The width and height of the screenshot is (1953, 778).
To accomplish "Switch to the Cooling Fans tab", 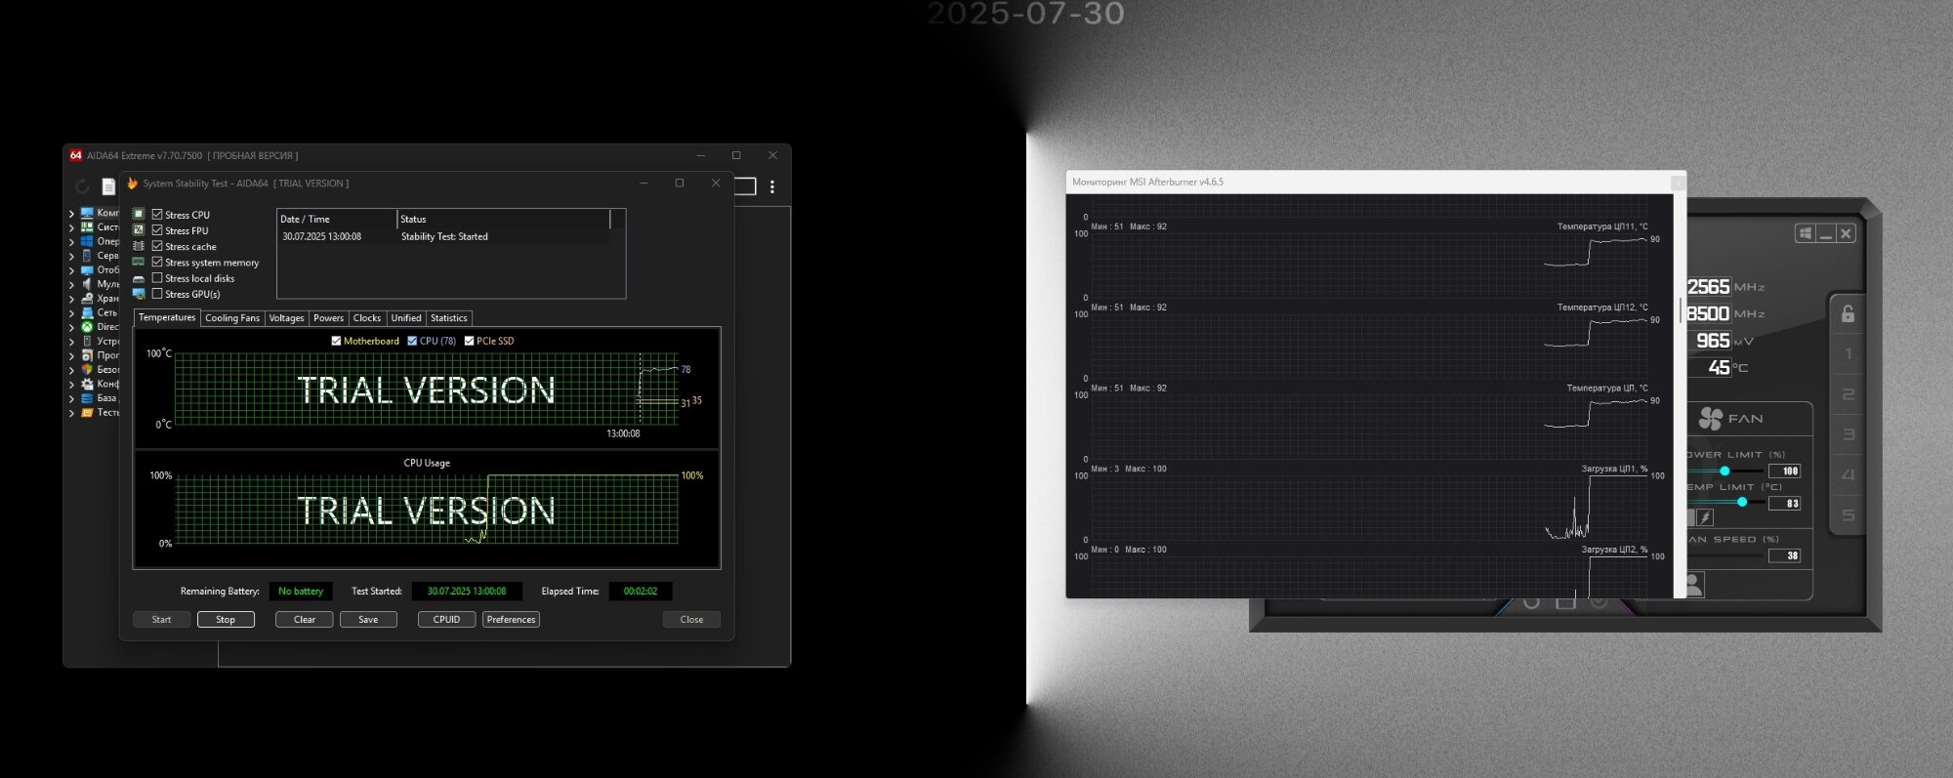I will [x=232, y=318].
